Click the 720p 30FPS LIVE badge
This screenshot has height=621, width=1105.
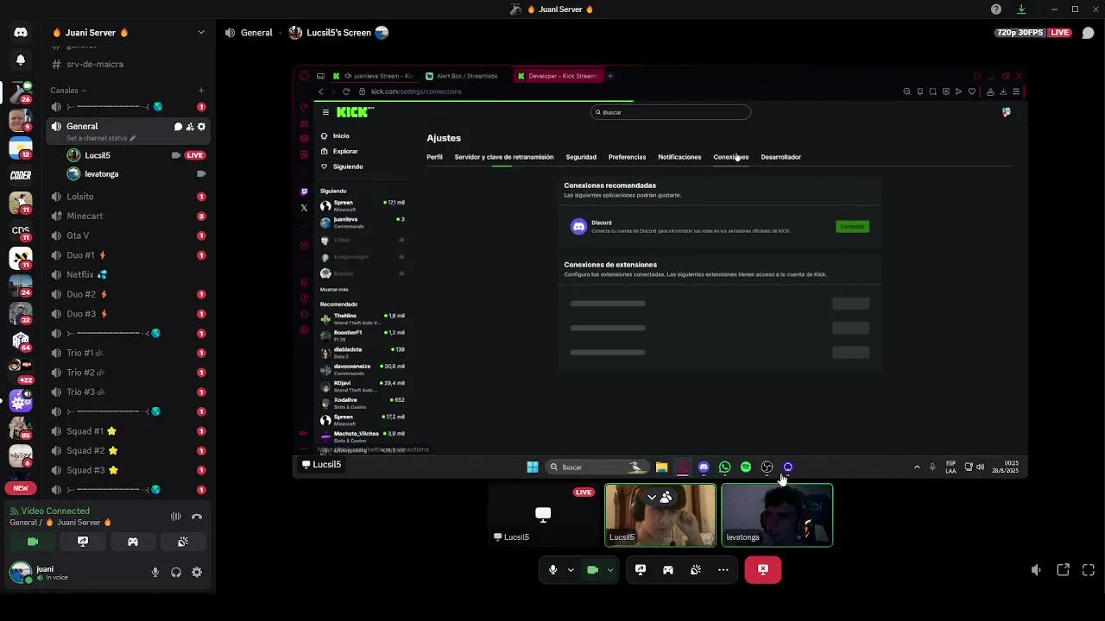(1033, 33)
